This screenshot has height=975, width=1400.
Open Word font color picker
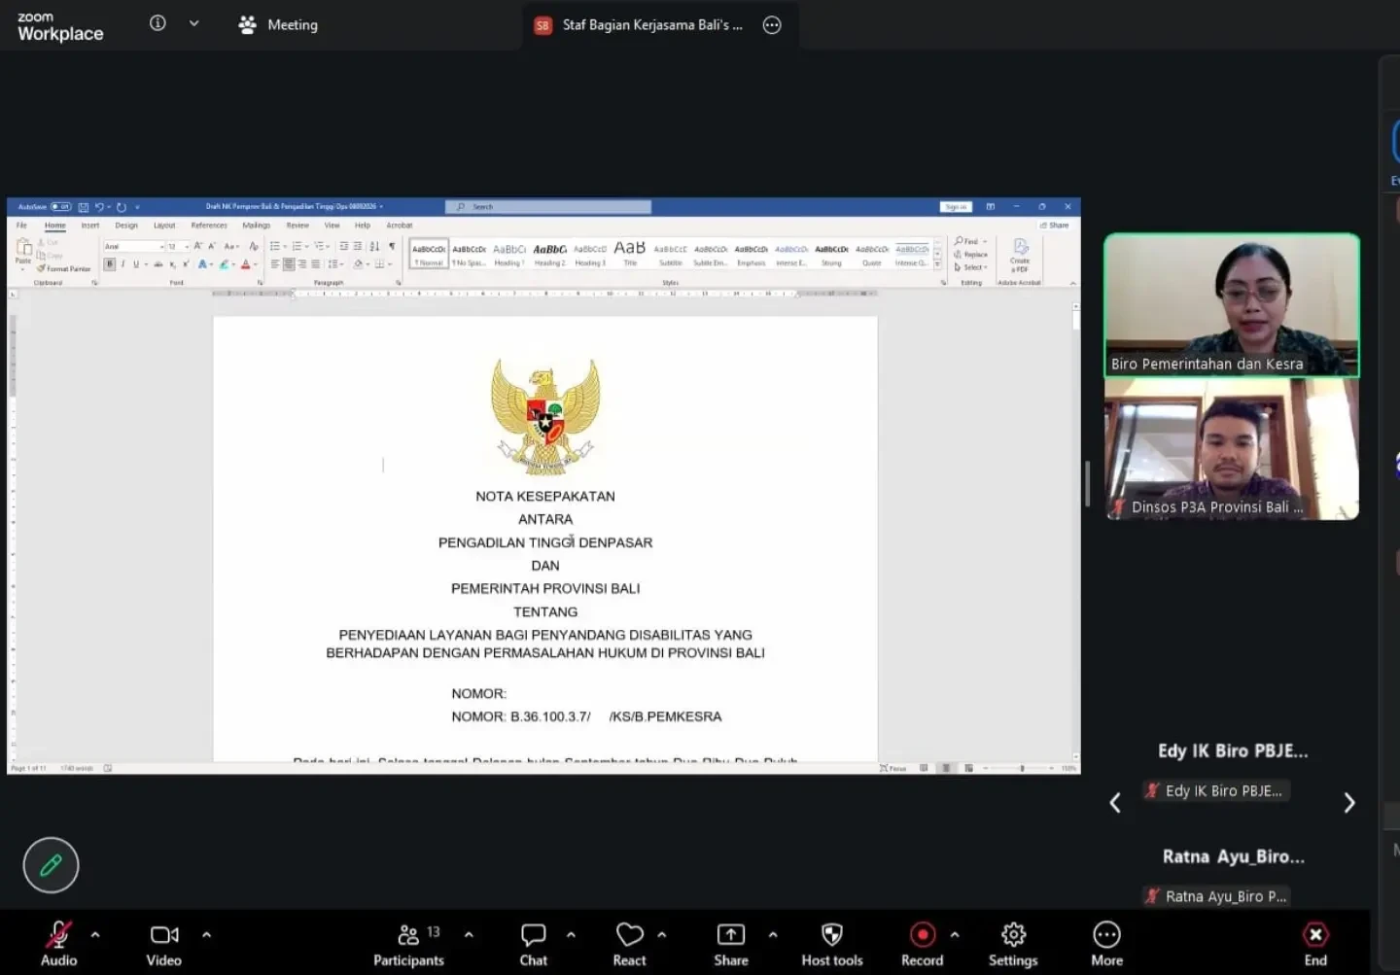tap(245, 264)
